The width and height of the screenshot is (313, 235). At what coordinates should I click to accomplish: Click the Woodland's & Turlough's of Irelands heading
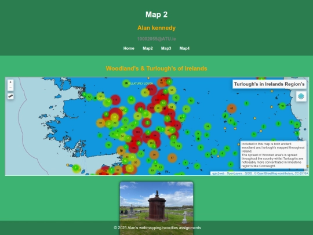pyautogui.click(x=156, y=68)
